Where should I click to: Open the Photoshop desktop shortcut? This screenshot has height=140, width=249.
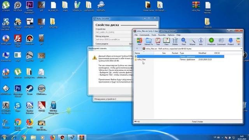18,91
